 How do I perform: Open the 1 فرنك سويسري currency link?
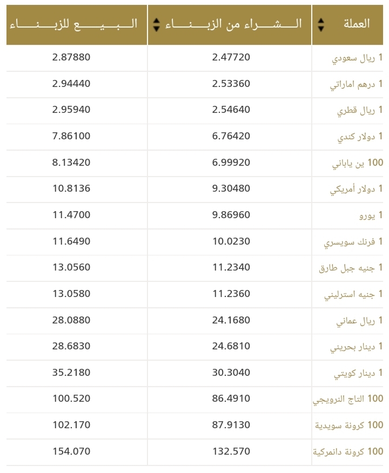353,241
